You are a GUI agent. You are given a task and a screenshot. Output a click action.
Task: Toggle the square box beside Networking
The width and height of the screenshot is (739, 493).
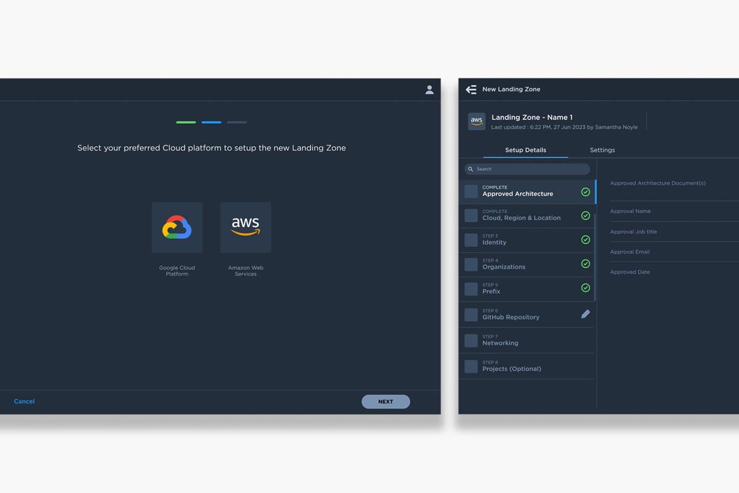[x=471, y=341]
